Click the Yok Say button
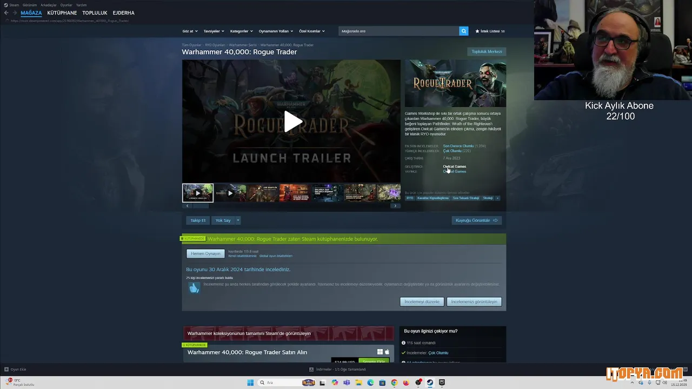 (223, 220)
